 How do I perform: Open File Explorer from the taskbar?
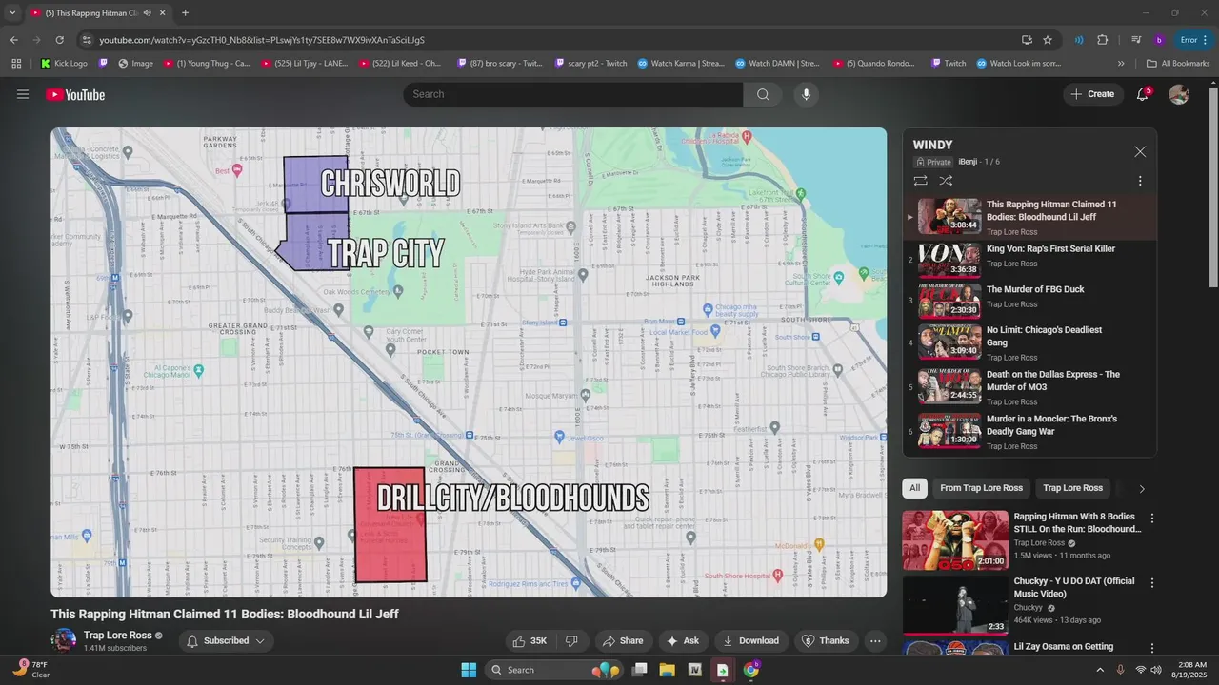[667, 670]
